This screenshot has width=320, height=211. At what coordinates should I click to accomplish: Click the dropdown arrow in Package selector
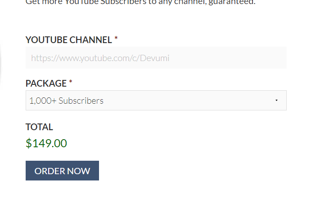click(x=276, y=100)
